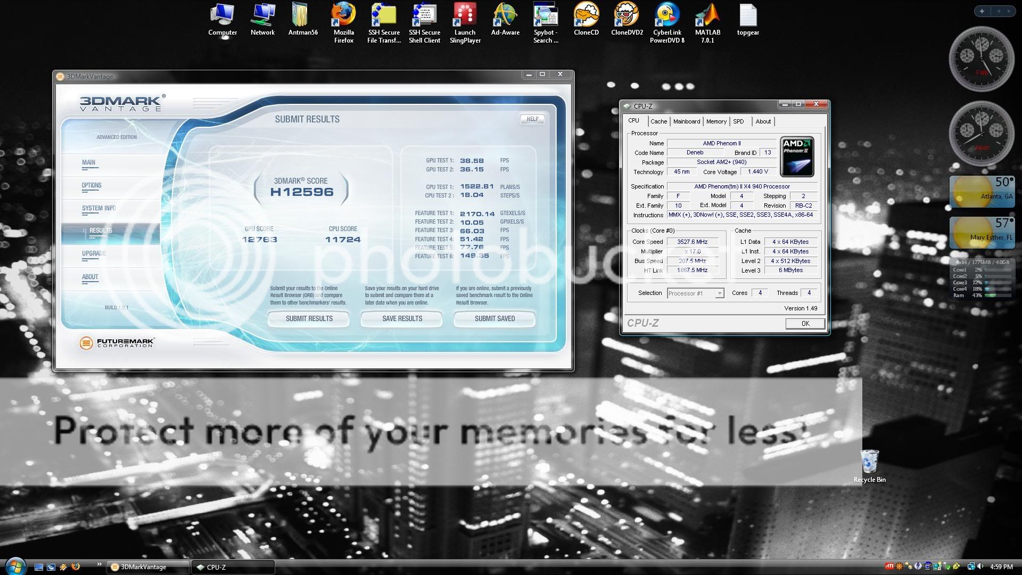
Task: Click the AMD Phenom II logo in CPU-Z
Action: coord(797,157)
